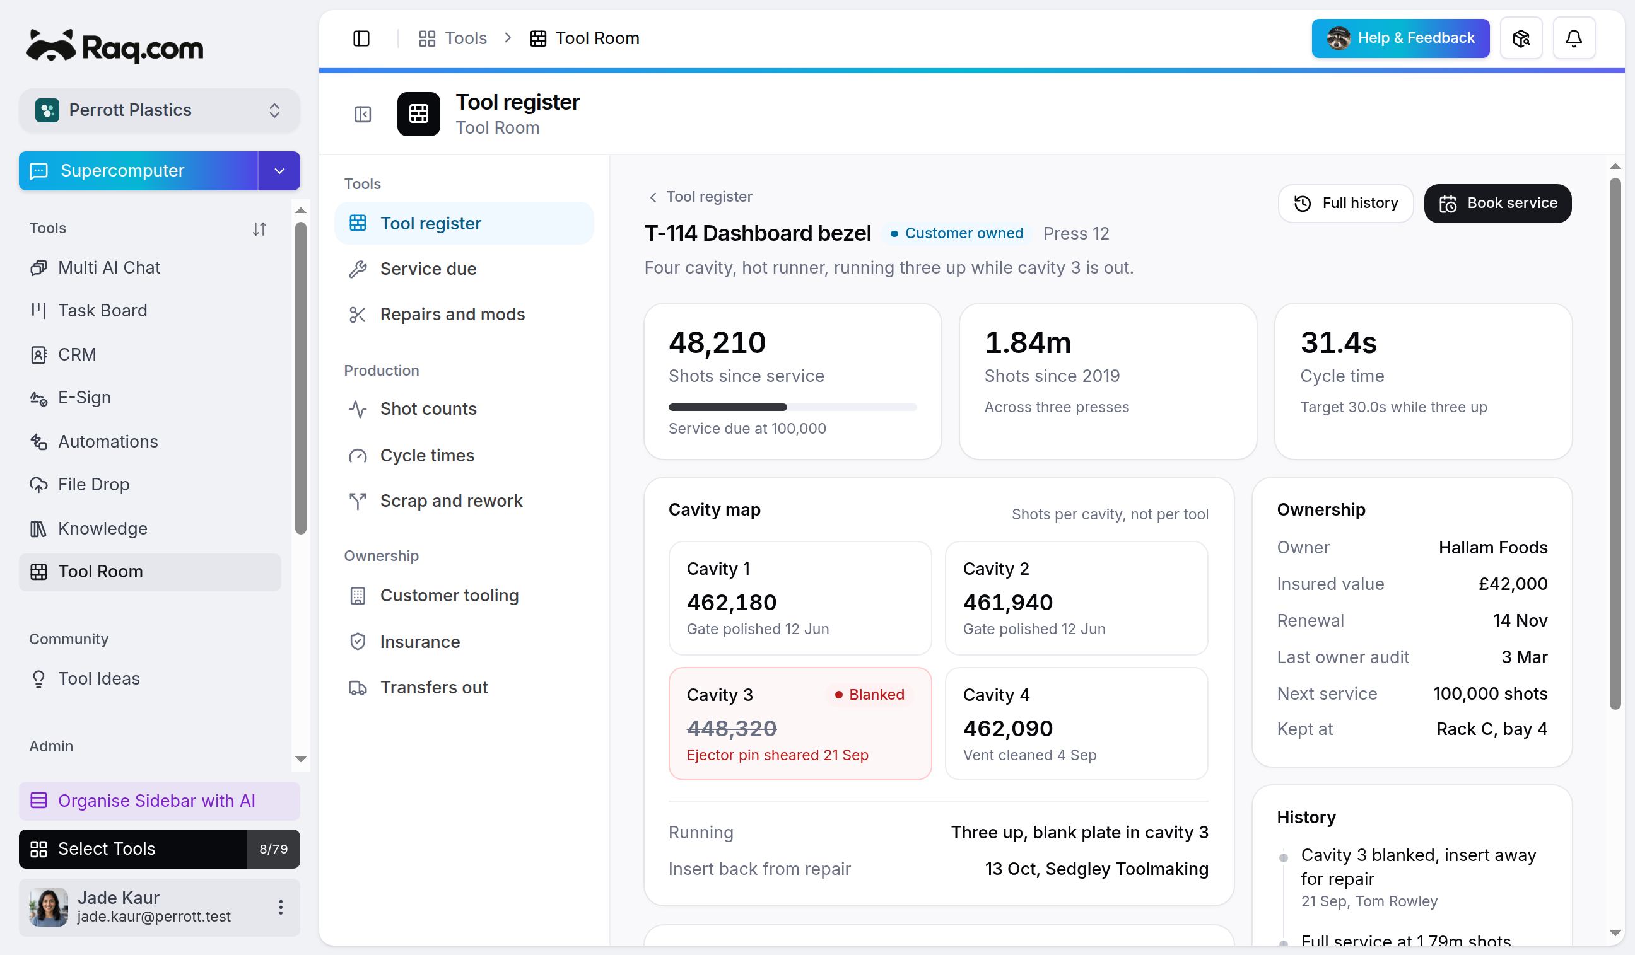Image resolution: width=1635 pixels, height=955 pixels.
Task: Open Help & Feedback
Action: 1400,38
